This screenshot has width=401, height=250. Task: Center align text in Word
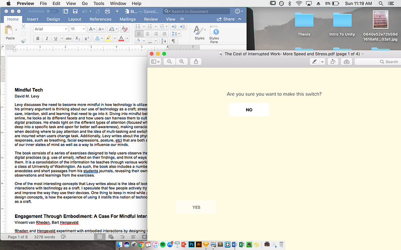pyautogui.click(x=147, y=33)
